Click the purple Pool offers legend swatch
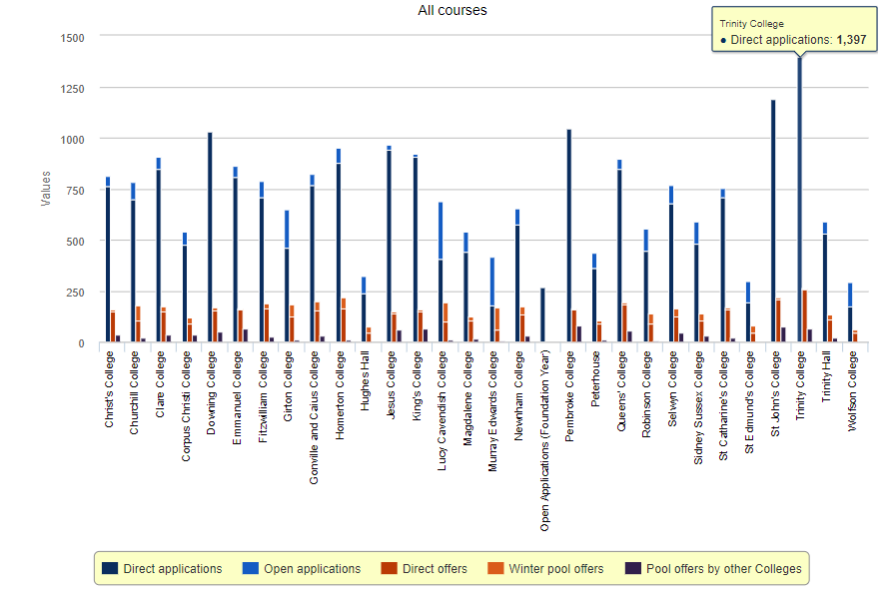This screenshot has height=606, width=891. (x=633, y=568)
